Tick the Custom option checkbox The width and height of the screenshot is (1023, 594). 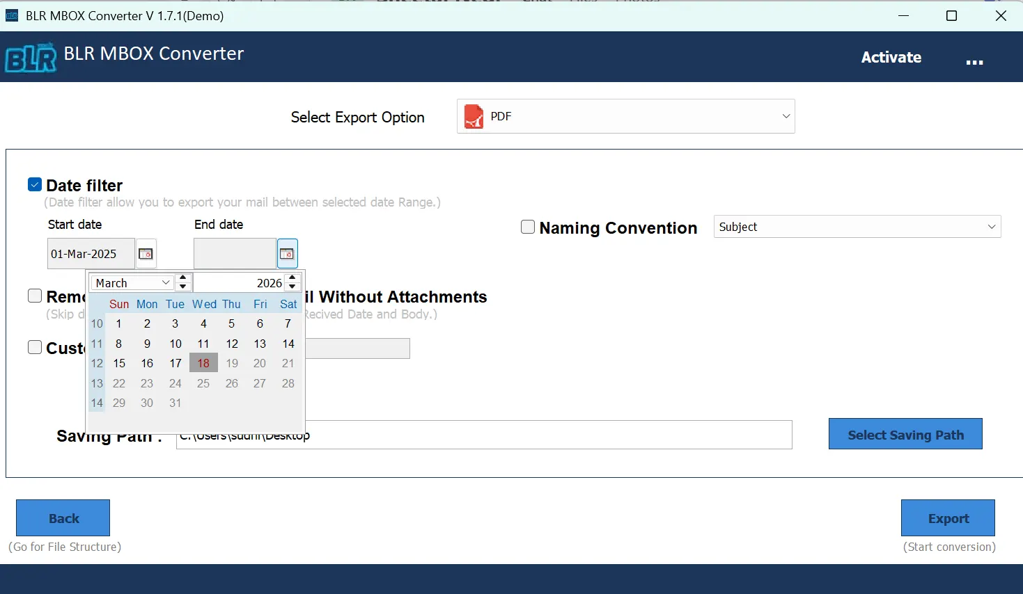[x=35, y=347]
